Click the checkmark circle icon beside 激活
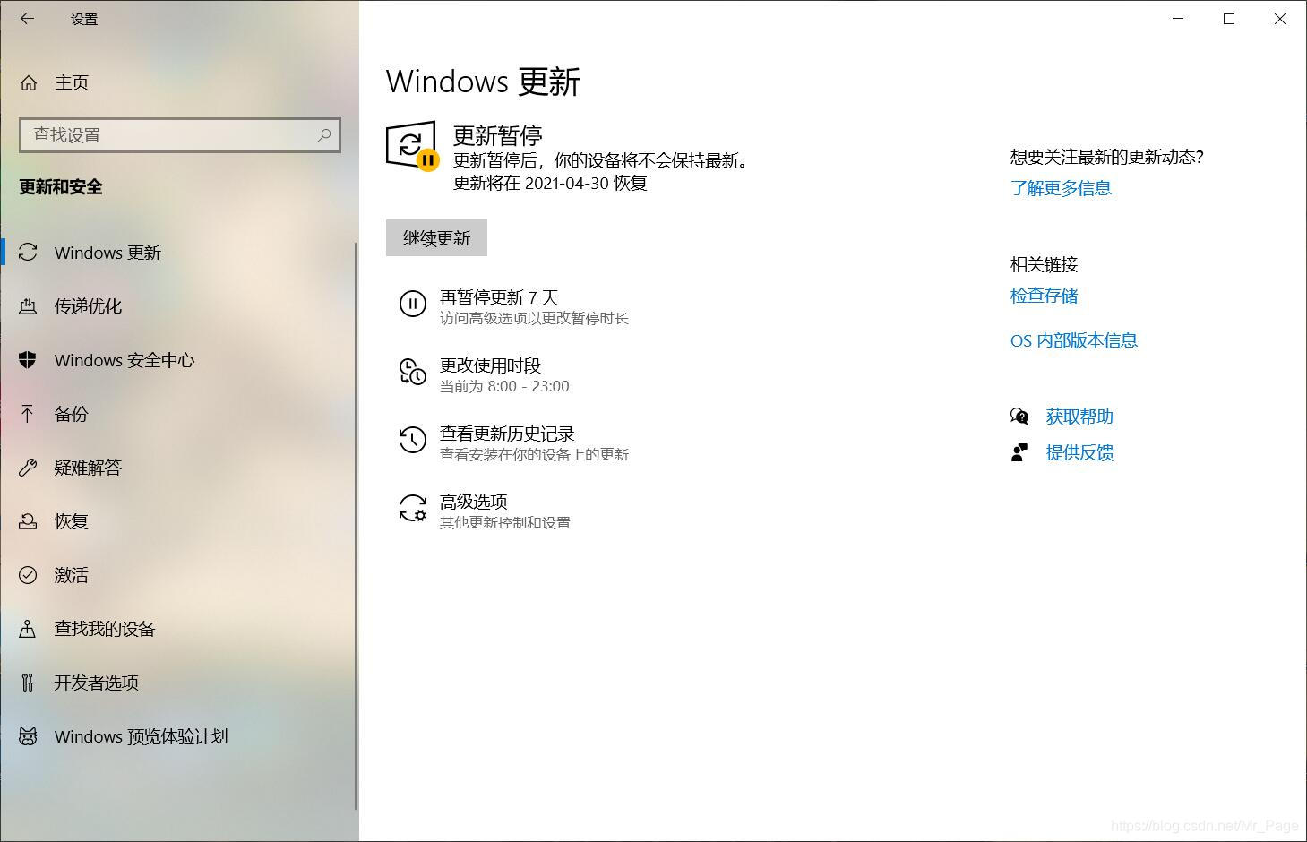 pyautogui.click(x=28, y=575)
